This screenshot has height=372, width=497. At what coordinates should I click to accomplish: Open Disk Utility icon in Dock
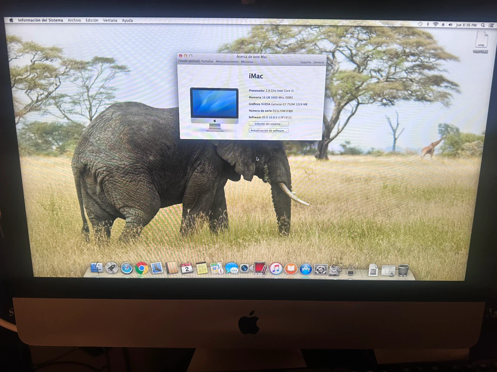[x=335, y=269]
